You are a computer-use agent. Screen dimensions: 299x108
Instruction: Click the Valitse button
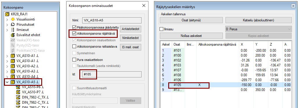(x=130, y=100)
